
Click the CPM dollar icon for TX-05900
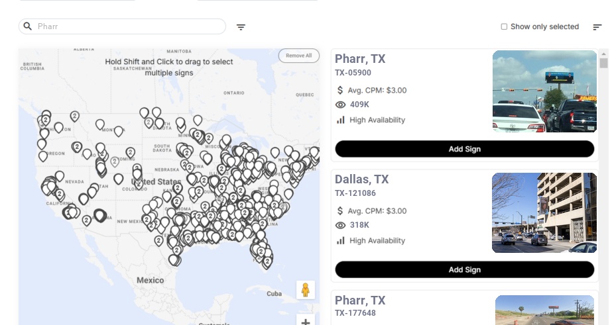click(341, 90)
